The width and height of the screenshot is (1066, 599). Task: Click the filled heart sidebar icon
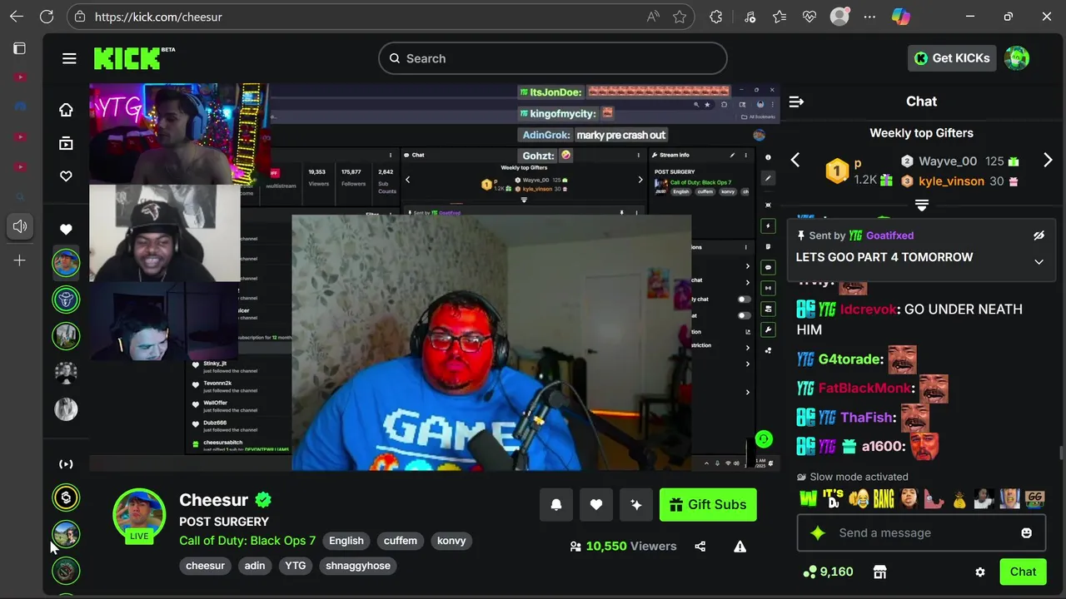point(66,229)
